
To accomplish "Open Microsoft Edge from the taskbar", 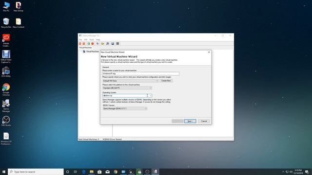I will 83,172.
